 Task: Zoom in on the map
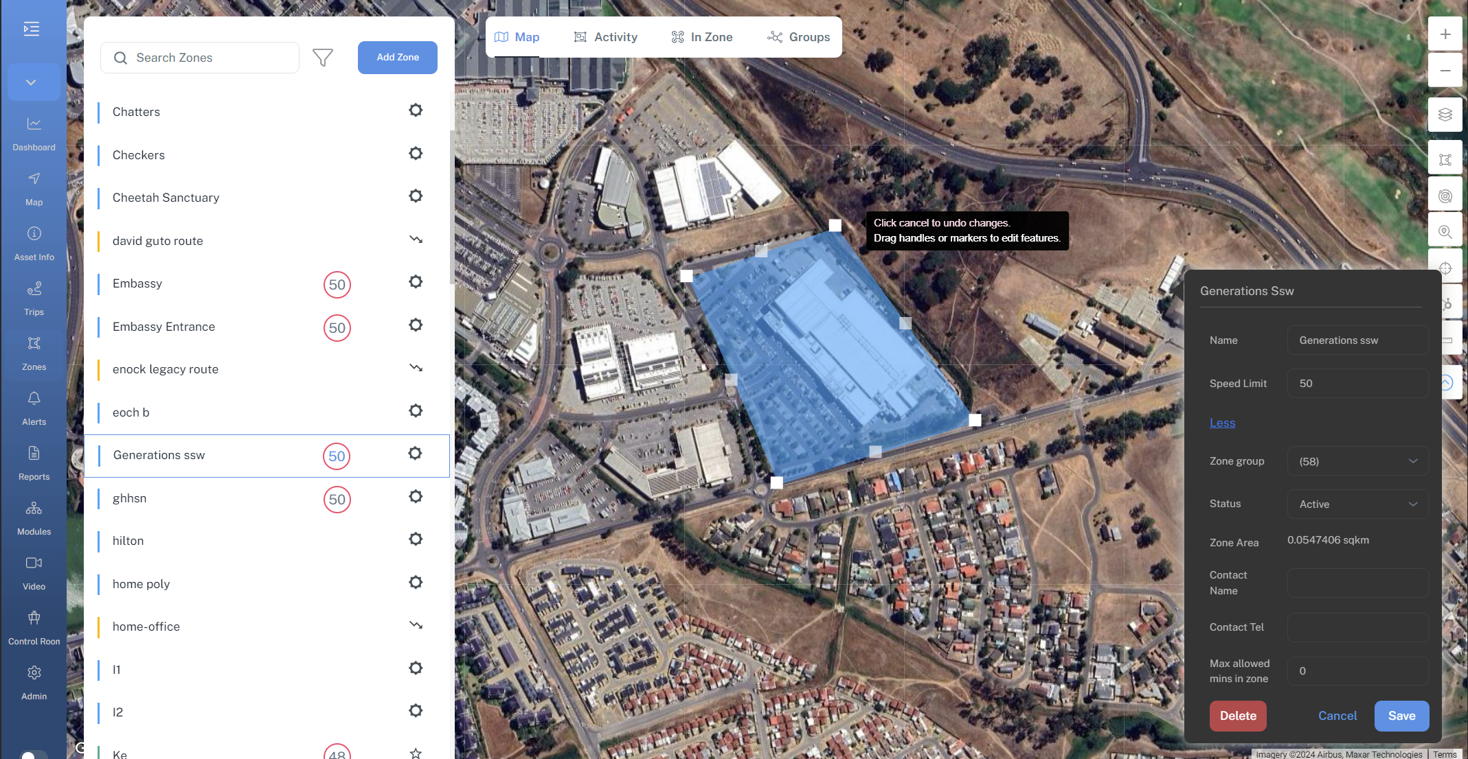[x=1445, y=34]
